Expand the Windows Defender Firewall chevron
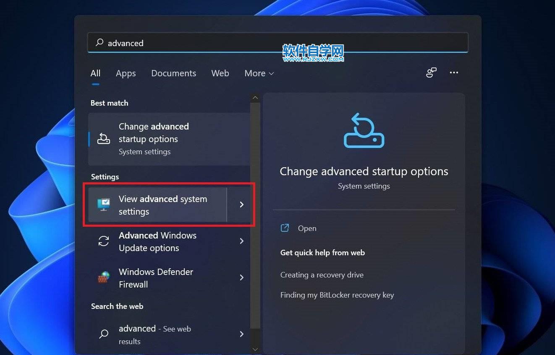 coord(241,277)
